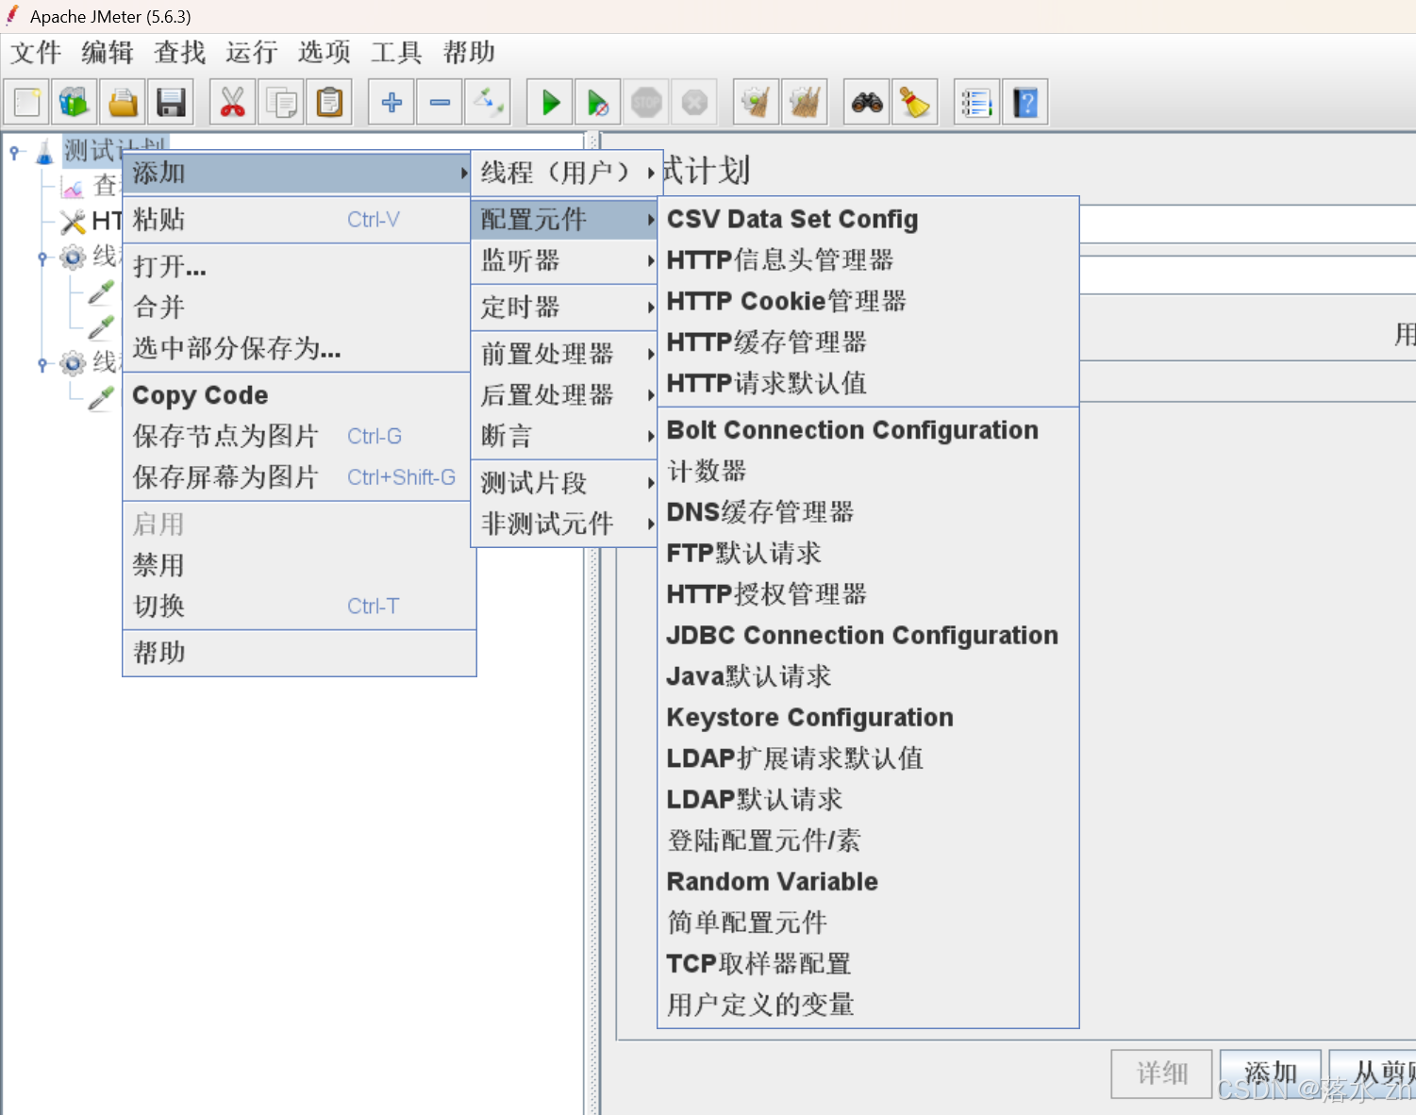Select 禁用 in context menu
This screenshot has height=1115, width=1416.
point(299,565)
